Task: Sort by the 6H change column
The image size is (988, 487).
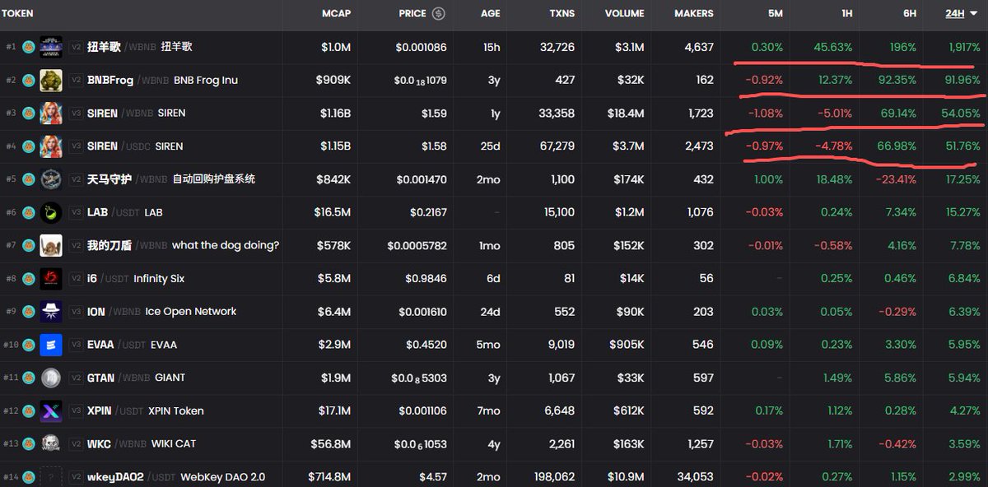Action: coord(908,13)
